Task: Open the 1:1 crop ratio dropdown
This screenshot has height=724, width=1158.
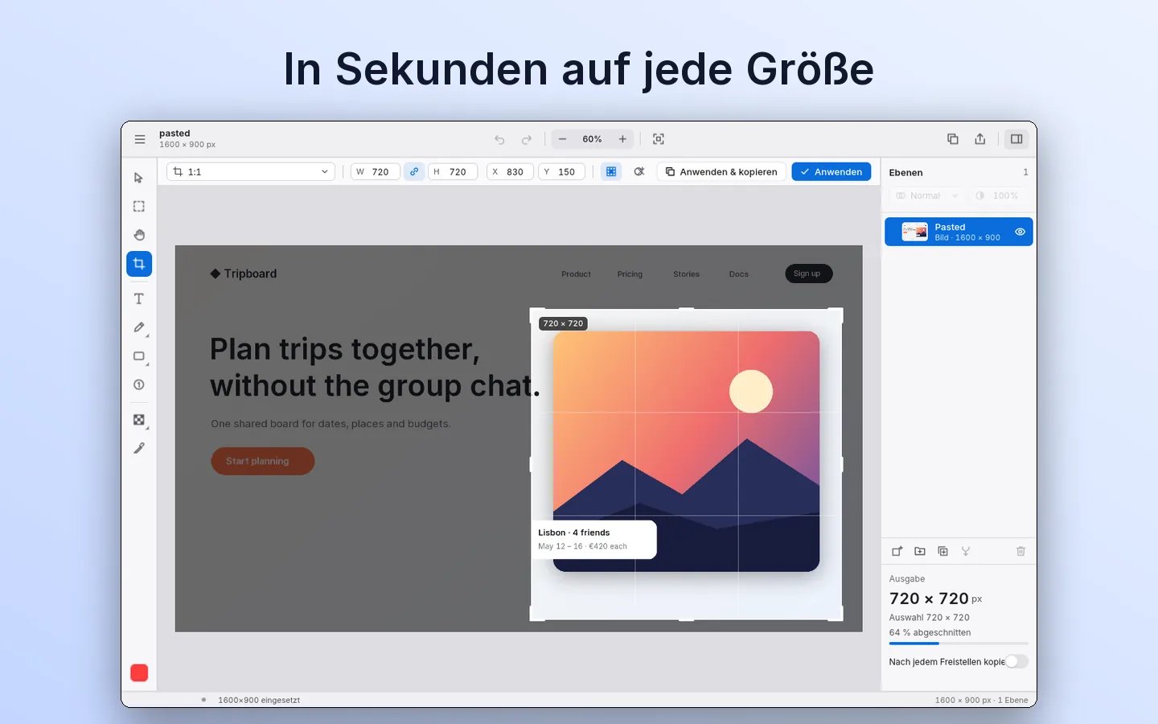Action: [x=251, y=171]
